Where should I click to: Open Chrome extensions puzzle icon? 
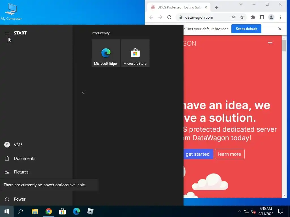point(253,17)
